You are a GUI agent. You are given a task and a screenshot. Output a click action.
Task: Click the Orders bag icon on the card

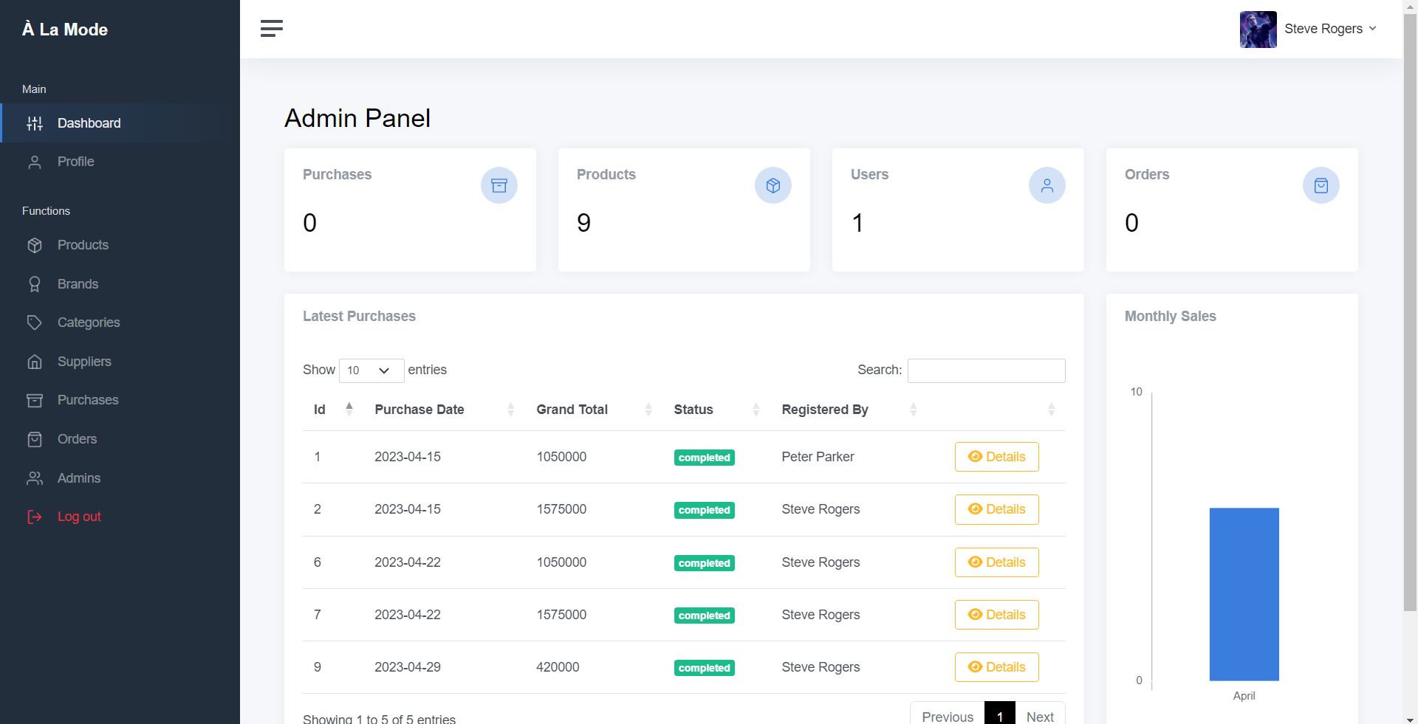coord(1321,185)
